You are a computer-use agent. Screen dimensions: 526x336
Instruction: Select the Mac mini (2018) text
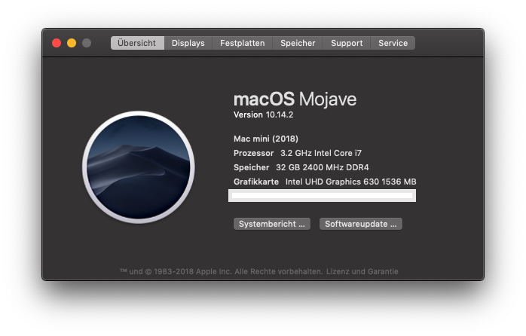pyautogui.click(x=266, y=139)
